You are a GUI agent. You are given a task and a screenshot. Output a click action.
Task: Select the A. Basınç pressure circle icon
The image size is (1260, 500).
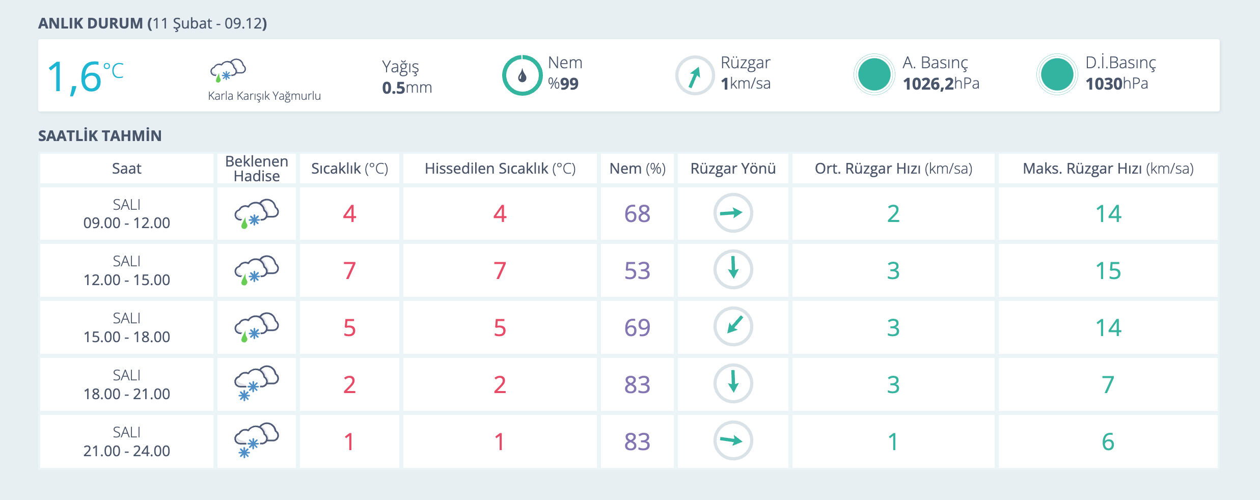874,74
